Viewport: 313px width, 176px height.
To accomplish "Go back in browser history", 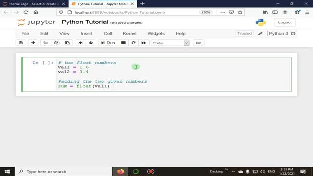I will pyautogui.click(x=6, y=12).
